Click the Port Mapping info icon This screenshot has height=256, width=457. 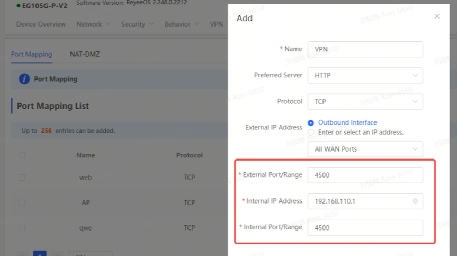click(24, 79)
